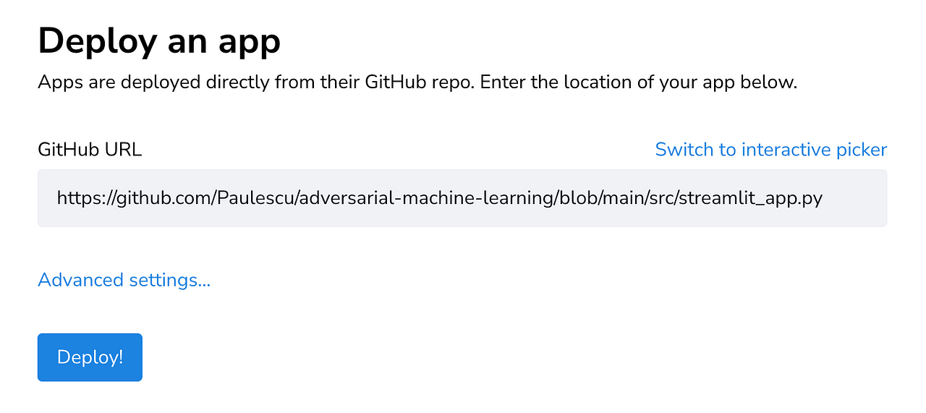Switch to interactive picker

(770, 150)
